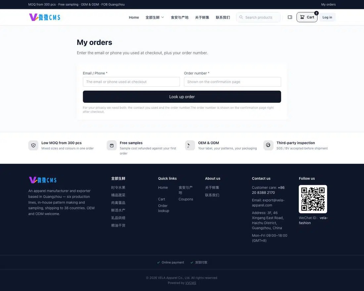The image size is (364, 291).
Task: Open the 粮油干货 footer link
Action: [x=118, y=225]
